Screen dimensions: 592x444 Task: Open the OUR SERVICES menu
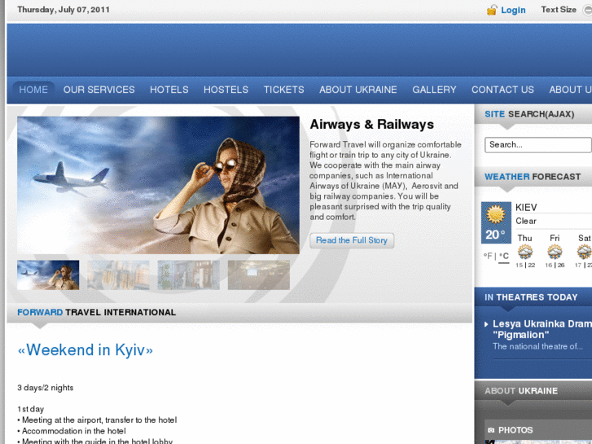pos(99,90)
